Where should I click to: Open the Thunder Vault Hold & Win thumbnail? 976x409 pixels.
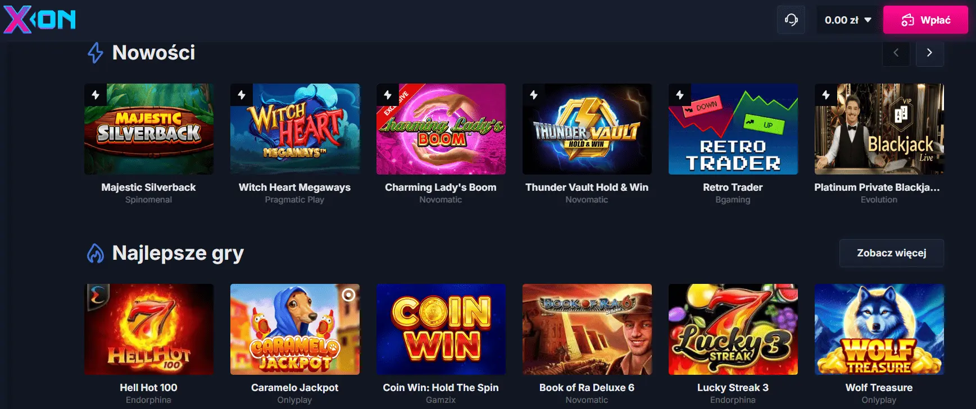[x=587, y=129]
